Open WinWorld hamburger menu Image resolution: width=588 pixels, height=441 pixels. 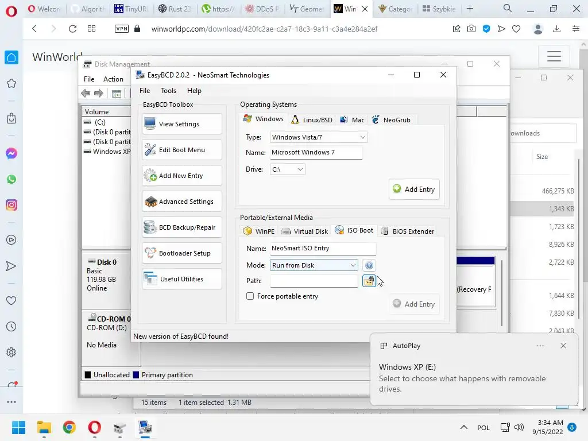554,56
